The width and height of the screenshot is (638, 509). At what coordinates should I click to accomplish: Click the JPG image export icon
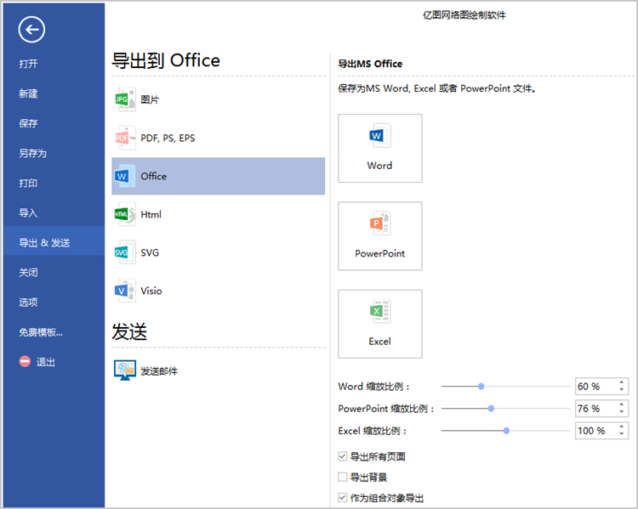[125, 99]
